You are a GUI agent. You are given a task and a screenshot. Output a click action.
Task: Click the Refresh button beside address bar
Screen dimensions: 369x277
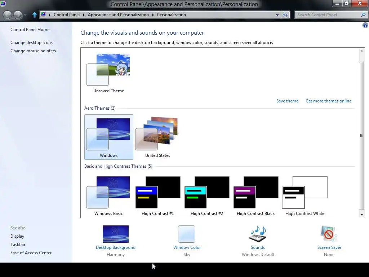tap(285, 15)
